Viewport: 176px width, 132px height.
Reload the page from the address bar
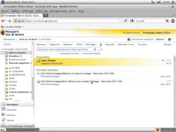pos(126,21)
